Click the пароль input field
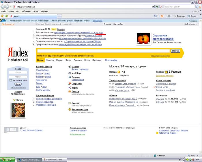The height and width of the screenshot is (162, 202). point(18,77)
